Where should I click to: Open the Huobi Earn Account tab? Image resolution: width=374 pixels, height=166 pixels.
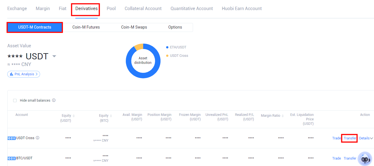[x=242, y=8]
